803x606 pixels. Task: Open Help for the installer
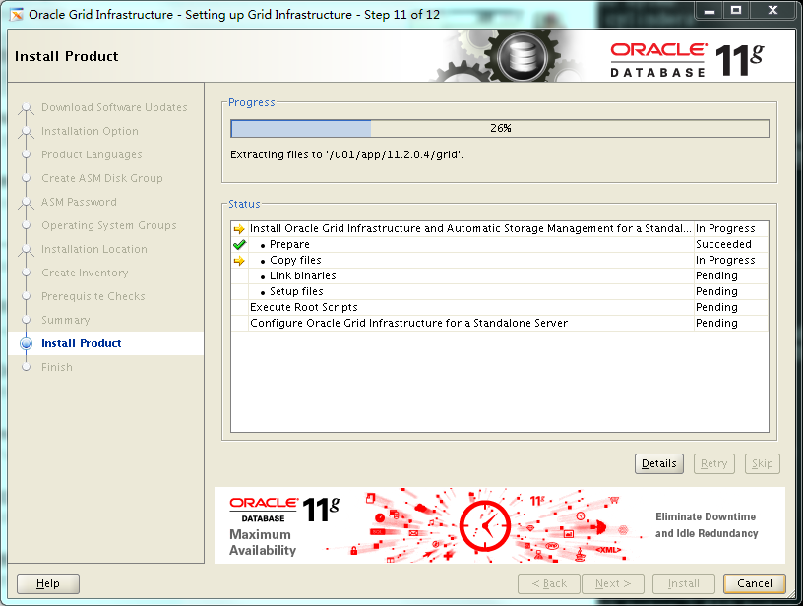pyautogui.click(x=48, y=583)
